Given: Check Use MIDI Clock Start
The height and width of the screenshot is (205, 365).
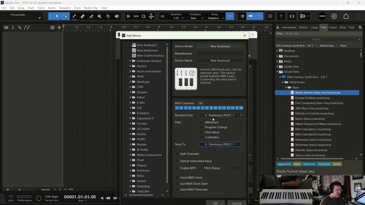Looking at the screenshot, I should pyautogui.click(x=177, y=183).
